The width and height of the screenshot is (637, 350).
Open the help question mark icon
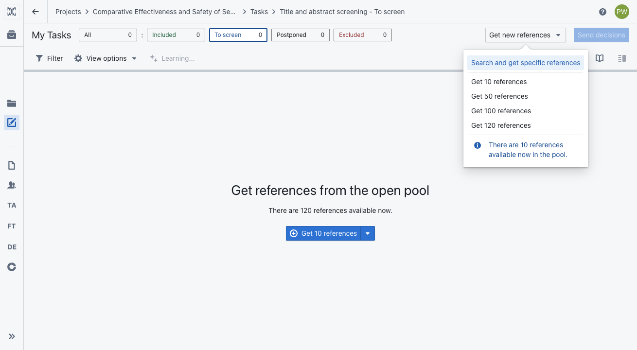coord(603,12)
